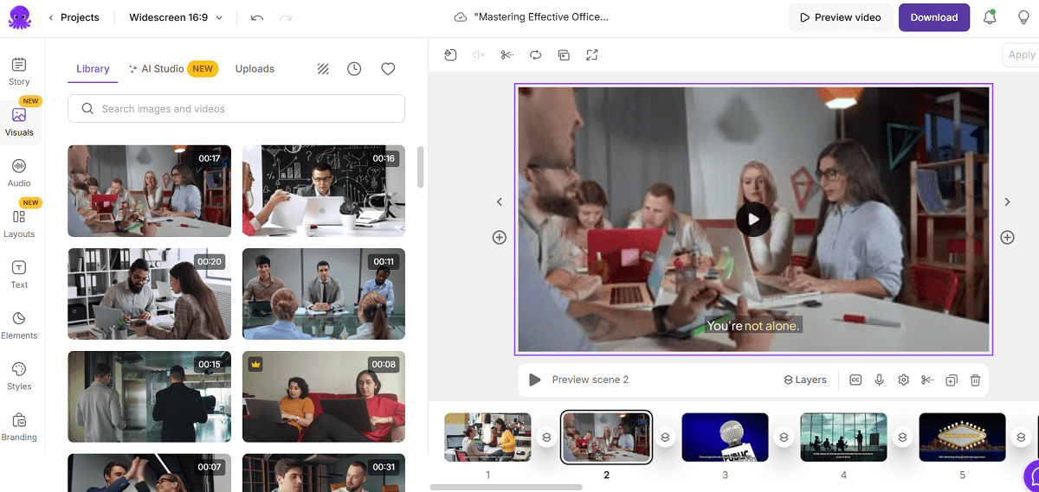Open the Audio panel in sidebar
This screenshot has height=492, width=1039.
(19, 172)
